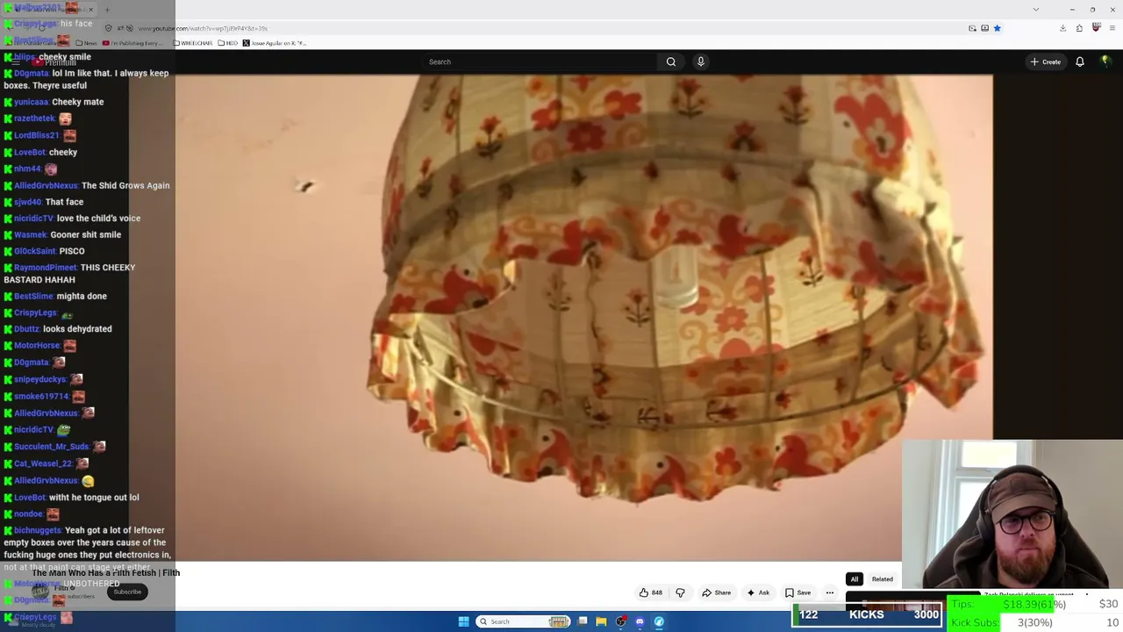Screen dimensions: 1123x632
Task: Open the I'm Publishing Every bookmark
Action: [132, 43]
